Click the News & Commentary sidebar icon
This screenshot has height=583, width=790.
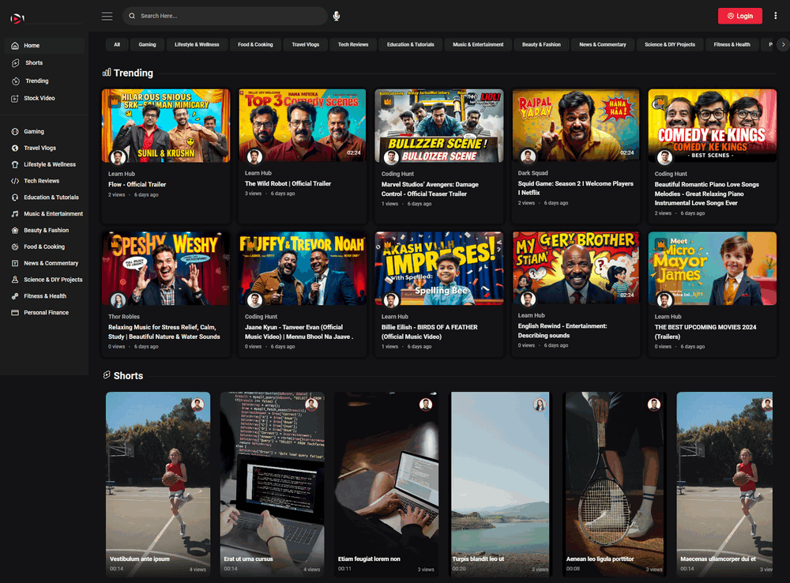tap(15, 264)
